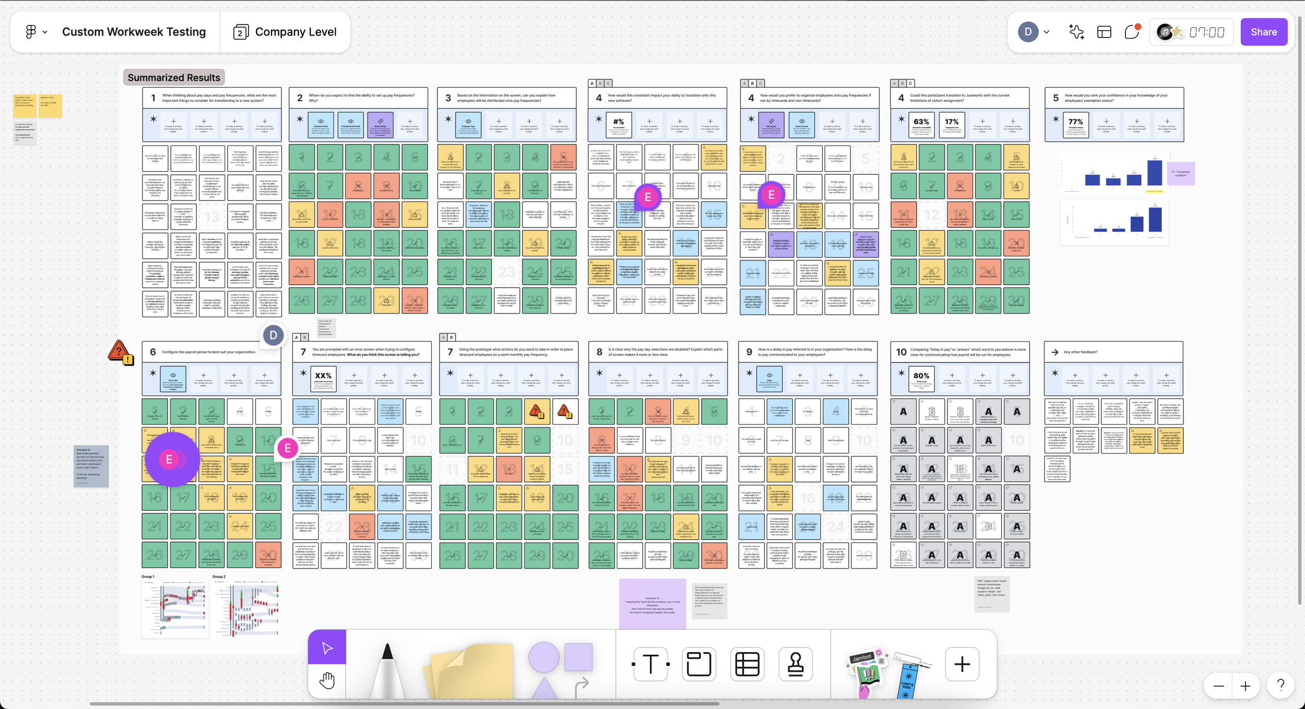Image resolution: width=1305 pixels, height=709 pixels.
Task: Click the purple Share button
Action: click(x=1264, y=32)
